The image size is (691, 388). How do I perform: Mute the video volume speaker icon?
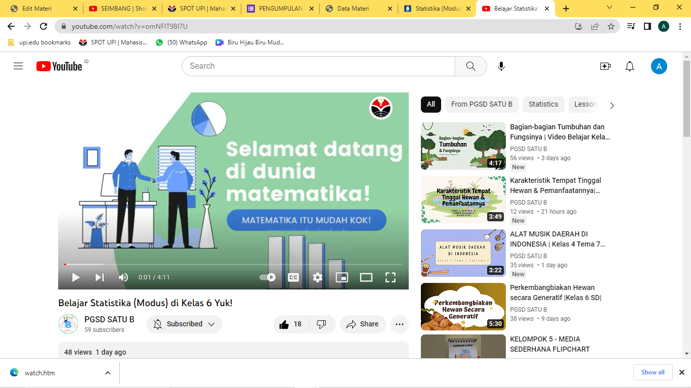123,277
